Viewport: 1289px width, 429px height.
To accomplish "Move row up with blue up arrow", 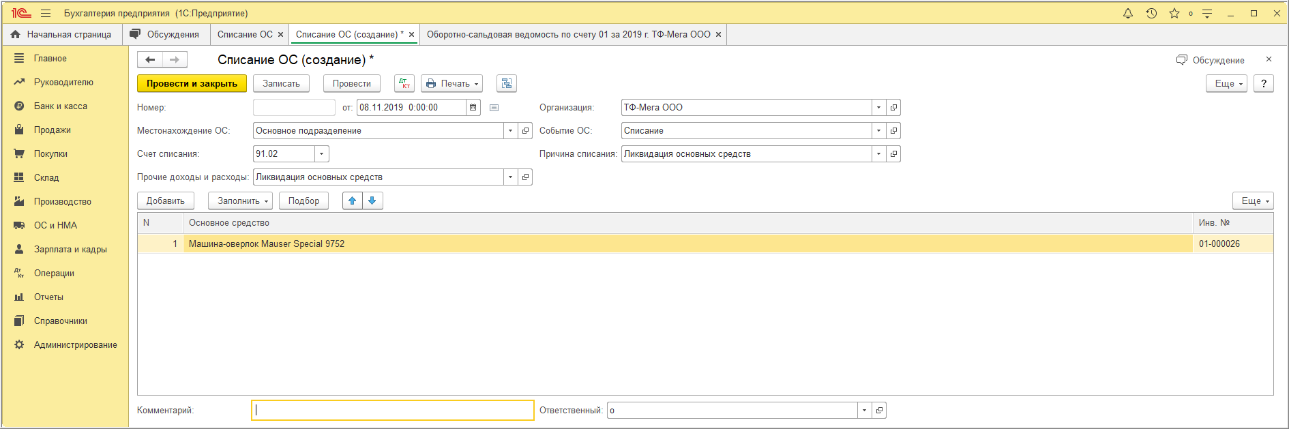I will [x=353, y=201].
